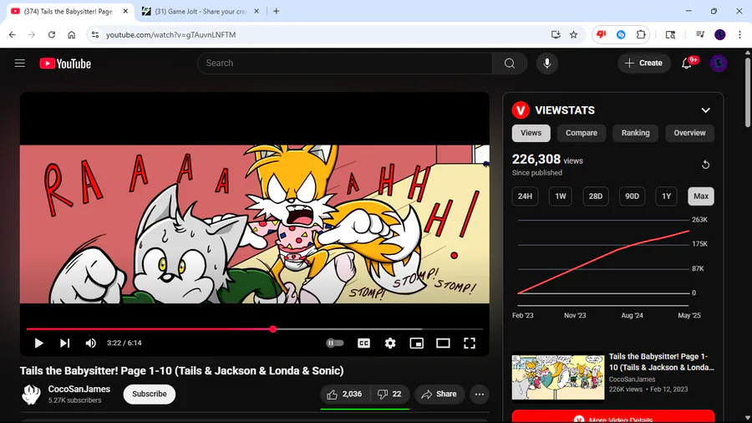Toggle the autoplay switch
Image resolution: width=752 pixels, height=423 pixels.
[335, 343]
